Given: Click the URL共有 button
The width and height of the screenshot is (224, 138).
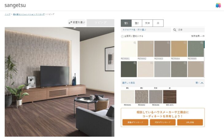Looking at the screenshot, I should click(190, 122).
